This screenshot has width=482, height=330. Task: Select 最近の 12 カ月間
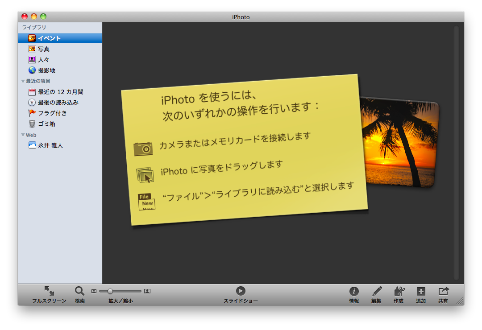60,92
